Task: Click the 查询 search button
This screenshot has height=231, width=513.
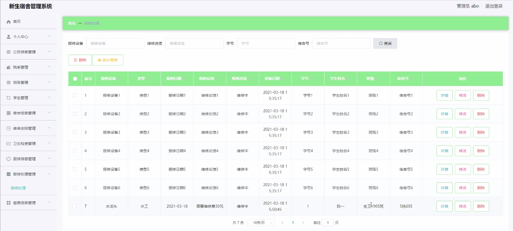Action: coord(385,43)
